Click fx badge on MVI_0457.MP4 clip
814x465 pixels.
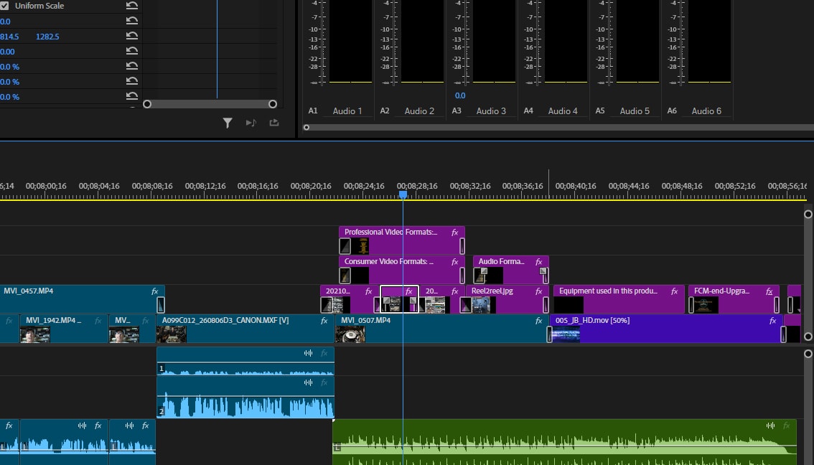155,291
